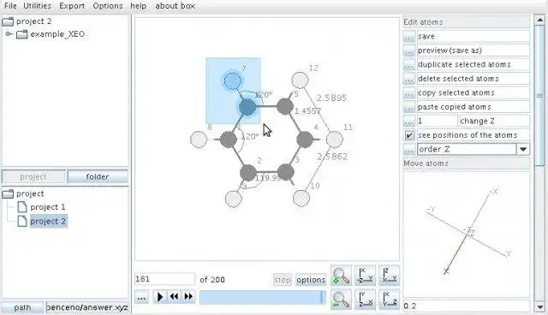Switch to the project tab

tap(33, 176)
